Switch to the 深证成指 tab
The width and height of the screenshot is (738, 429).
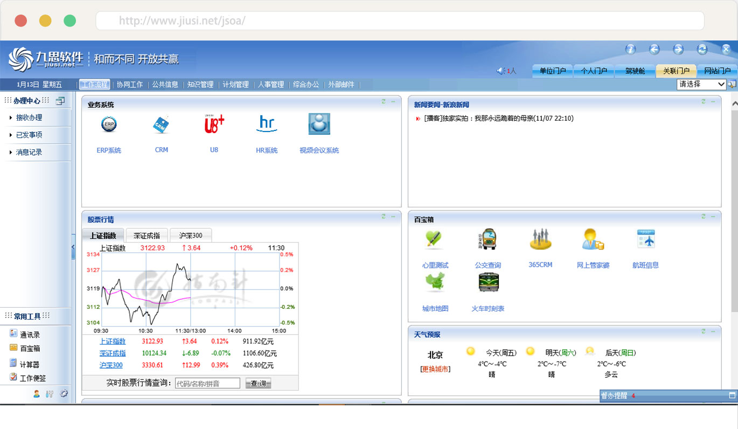pyautogui.click(x=147, y=236)
